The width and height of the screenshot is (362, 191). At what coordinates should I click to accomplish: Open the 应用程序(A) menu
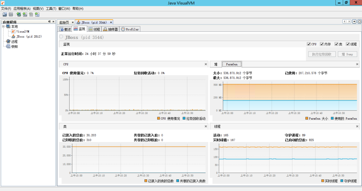click(x=22, y=8)
